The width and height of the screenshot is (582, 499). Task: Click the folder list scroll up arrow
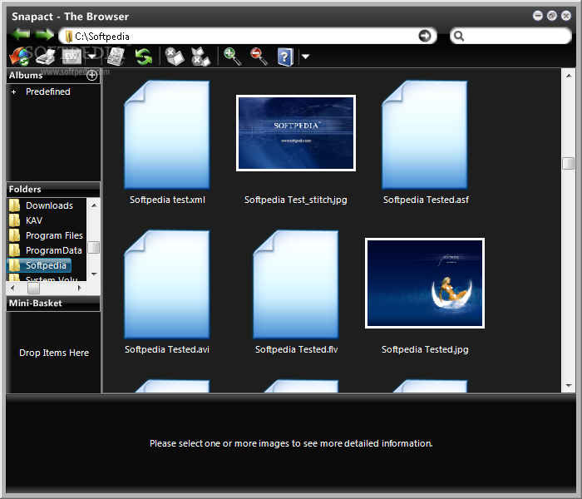[x=94, y=205]
